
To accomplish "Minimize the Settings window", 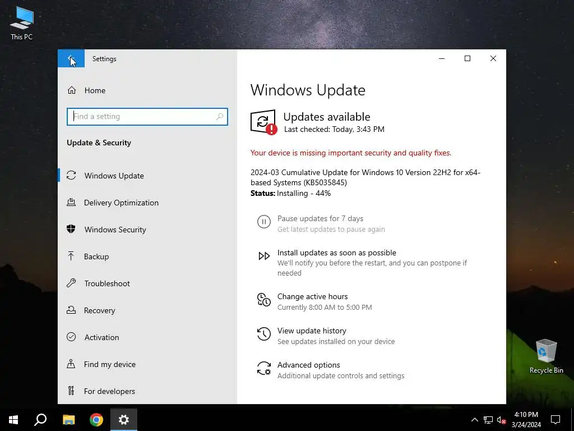I will [442, 58].
